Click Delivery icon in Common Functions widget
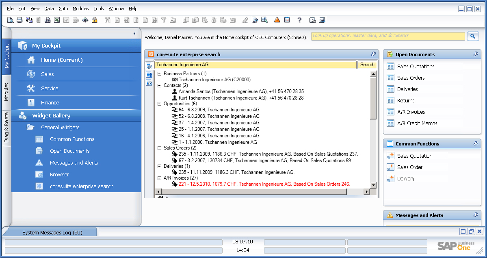Viewport: 487px width, 258px height. click(x=390, y=178)
